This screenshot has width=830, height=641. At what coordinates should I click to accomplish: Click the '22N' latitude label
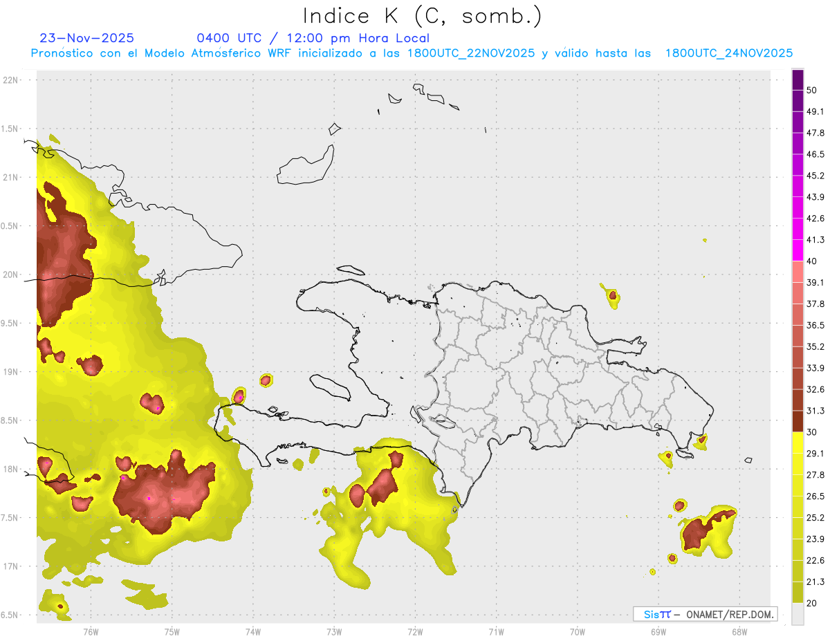(x=11, y=80)
